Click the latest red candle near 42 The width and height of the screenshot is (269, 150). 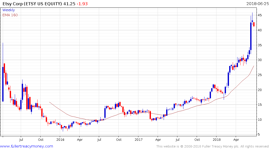tap(254, 24)
